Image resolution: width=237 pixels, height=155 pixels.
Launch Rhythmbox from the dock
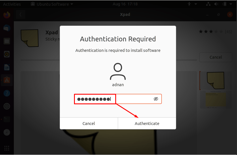(x=7, y=54)
